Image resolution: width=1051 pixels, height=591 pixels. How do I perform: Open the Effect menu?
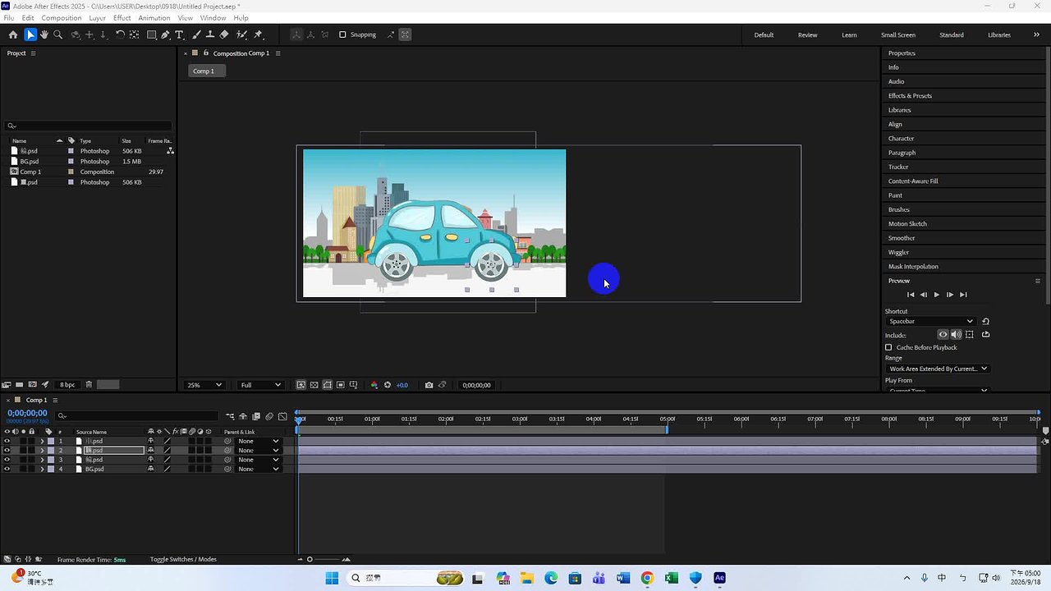[122, 17]
